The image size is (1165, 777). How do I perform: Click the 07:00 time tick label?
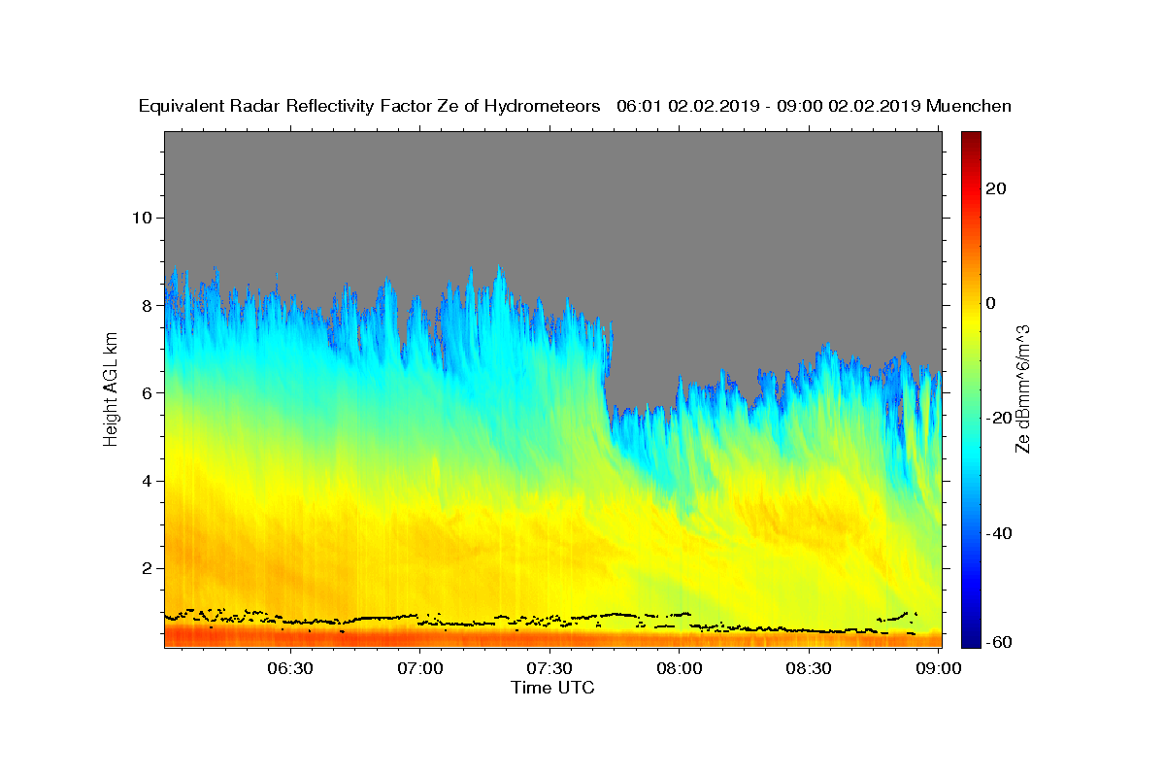pos(420,668)
